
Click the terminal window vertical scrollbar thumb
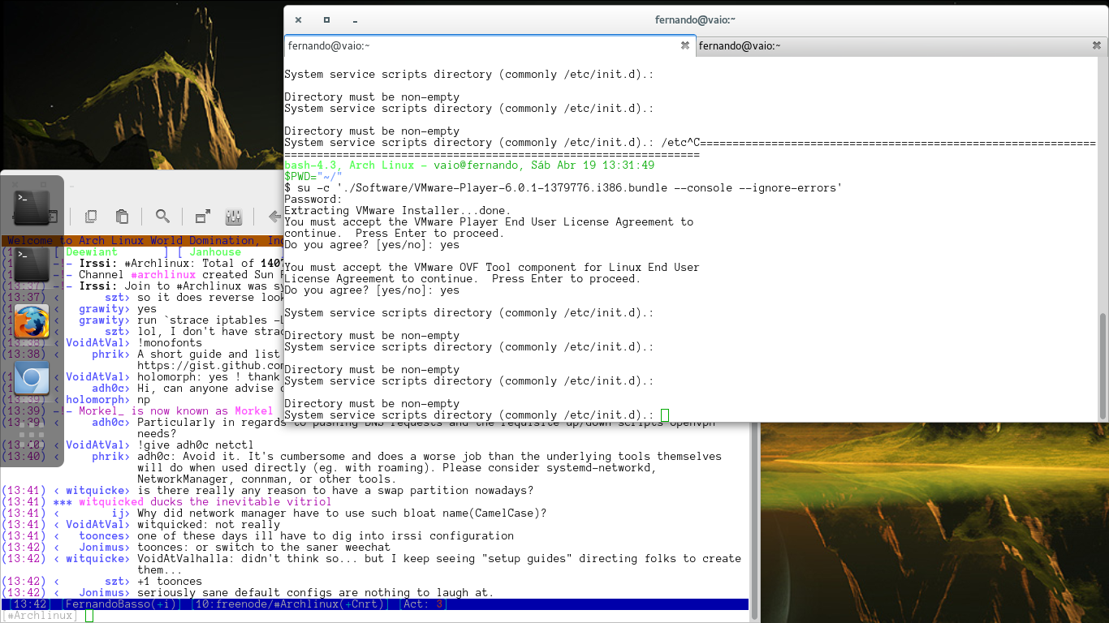click(x=1103, y=366)
